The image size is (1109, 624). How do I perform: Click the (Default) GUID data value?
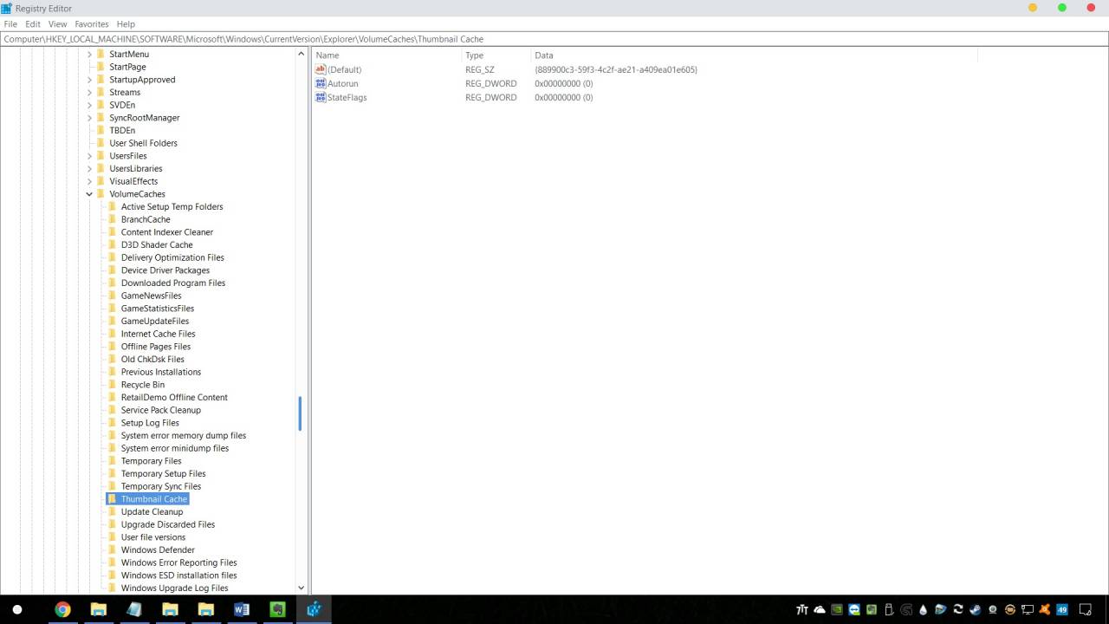click(x=616, y=69)
